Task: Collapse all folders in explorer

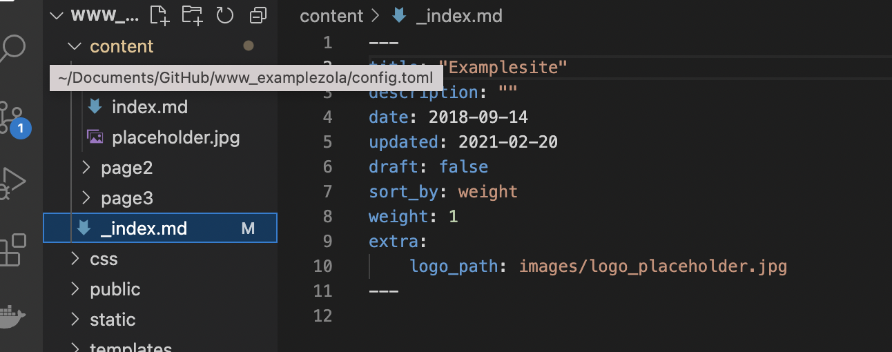Action: click(258, 15)
